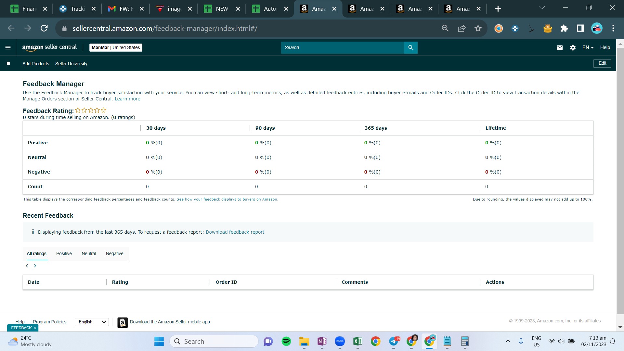This screenshot has height=351, width=624.
Task: Expand the tab search chevron
Action: click(x=542, y=8)
